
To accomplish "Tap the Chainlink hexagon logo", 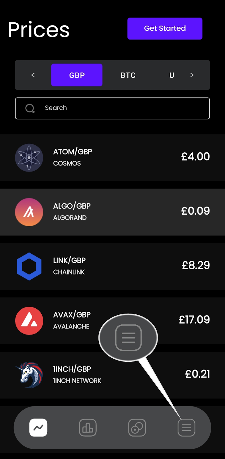I will [x=29, y=266].
